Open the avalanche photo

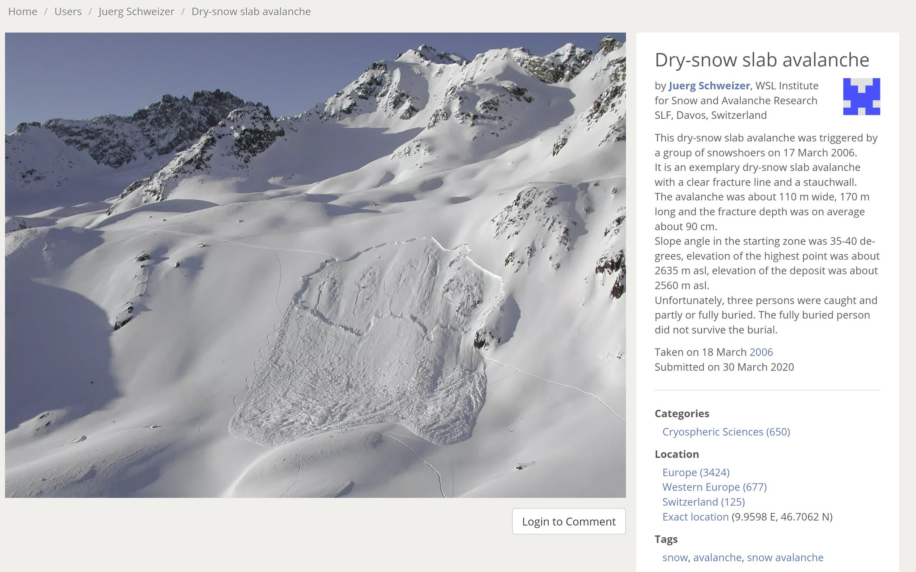tap(315, 265)
